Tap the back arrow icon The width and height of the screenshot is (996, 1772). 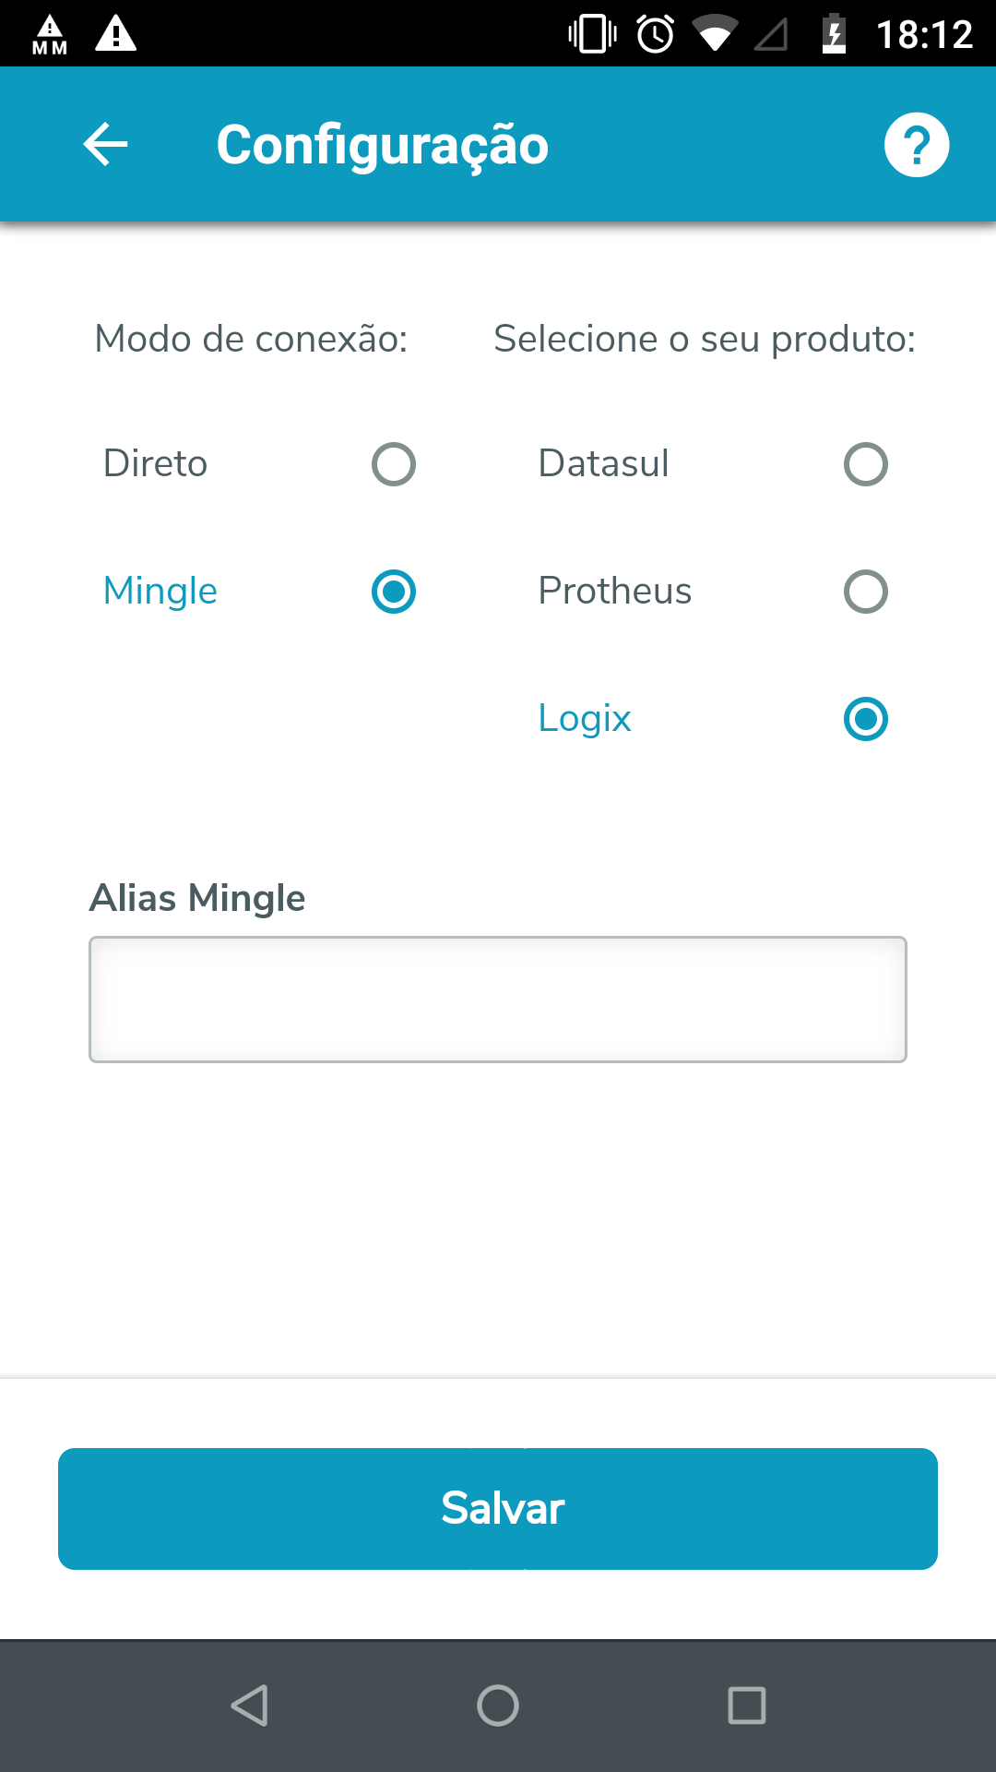105,145
